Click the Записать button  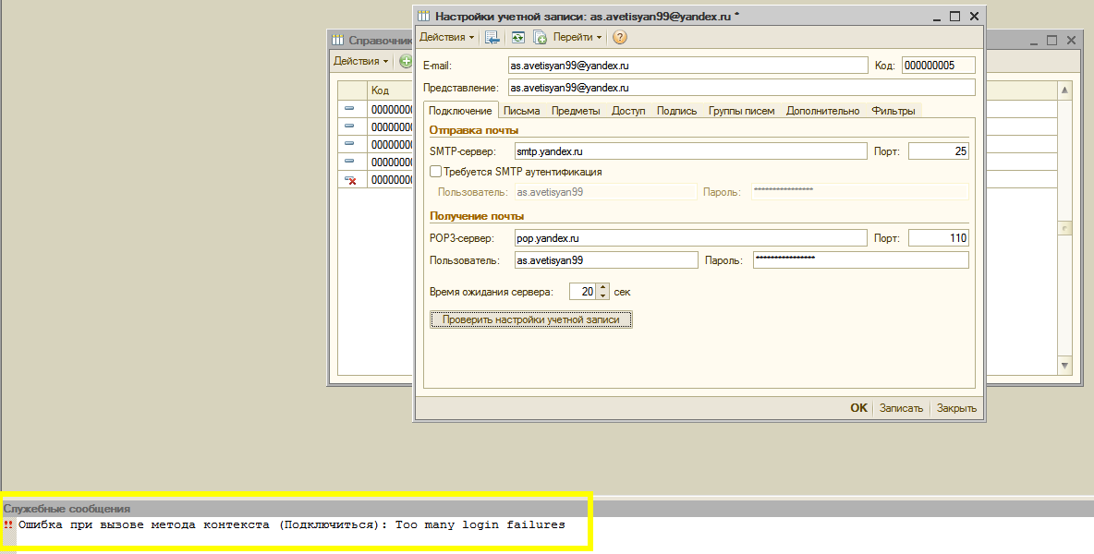click(901, 408)
